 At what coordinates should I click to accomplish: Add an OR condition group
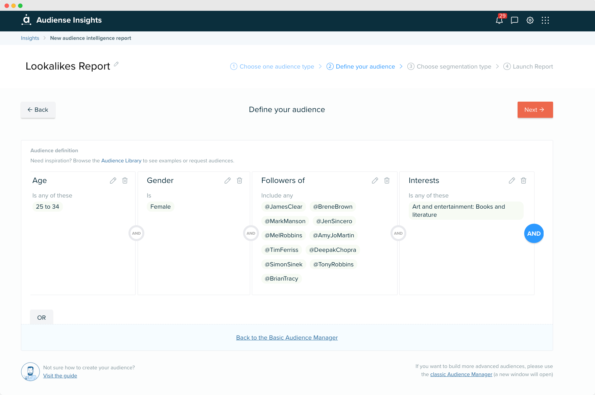pyautogui.click(x=42, y=317)
